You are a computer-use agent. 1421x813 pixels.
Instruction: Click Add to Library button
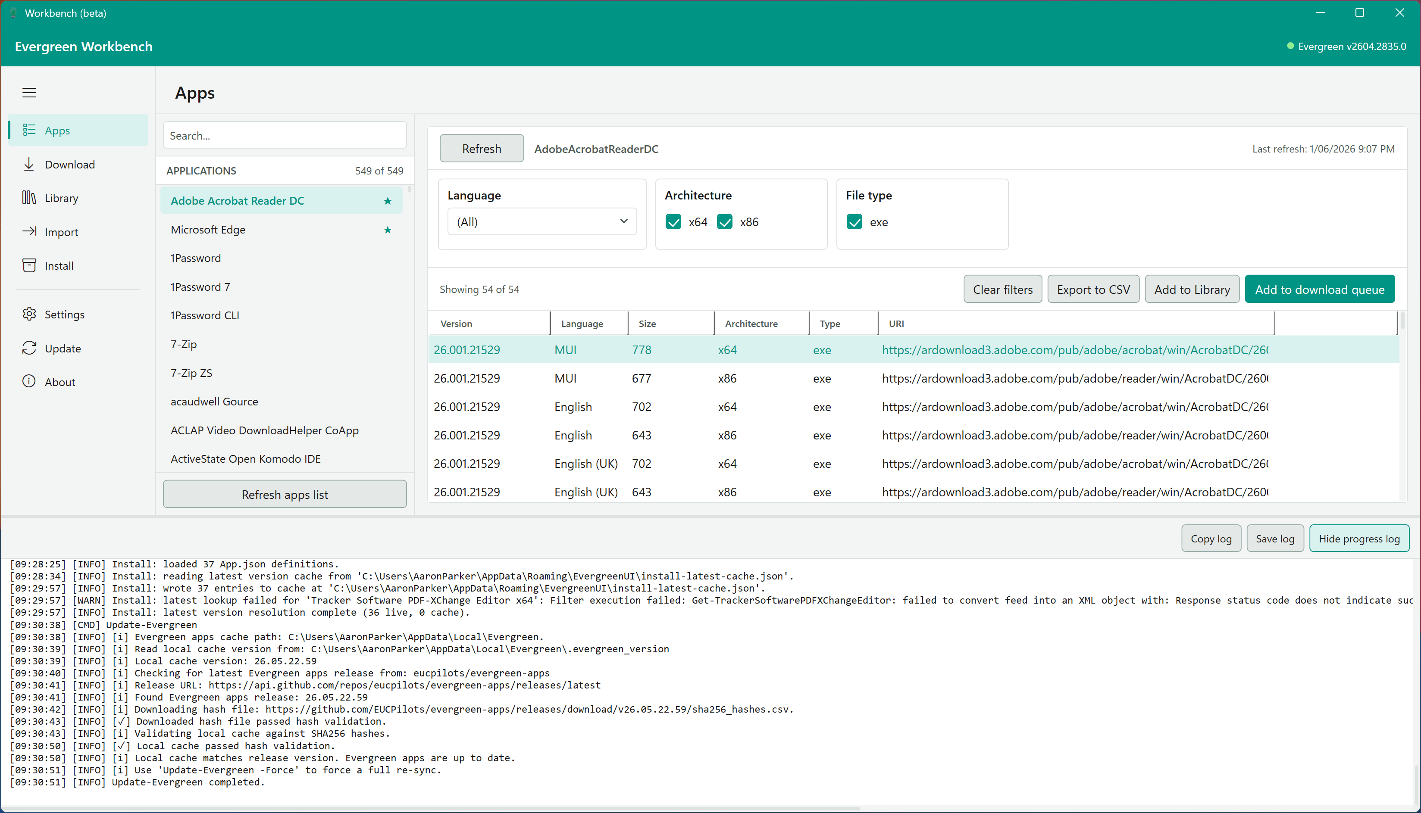(1192, 289)
